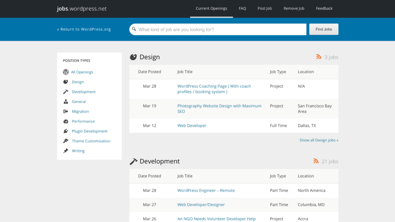Select General position type link
Screen dimensions: 395x222
coord(79,101)
